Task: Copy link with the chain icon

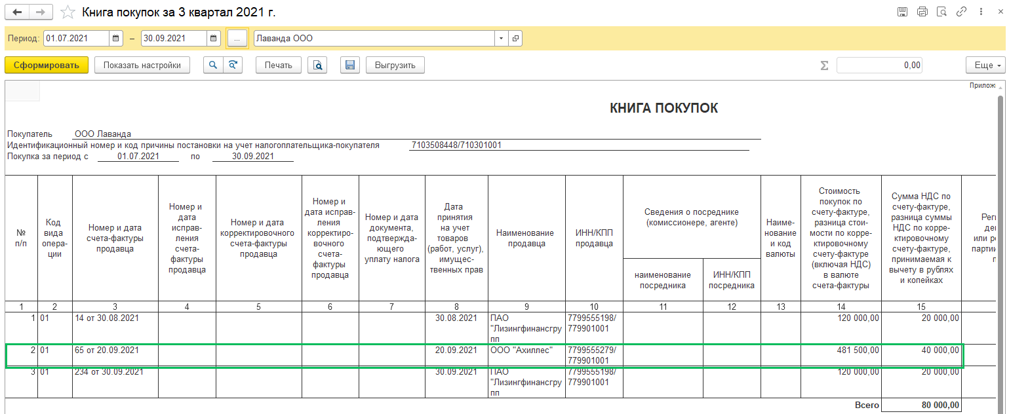Action: (x=962, y=12)
